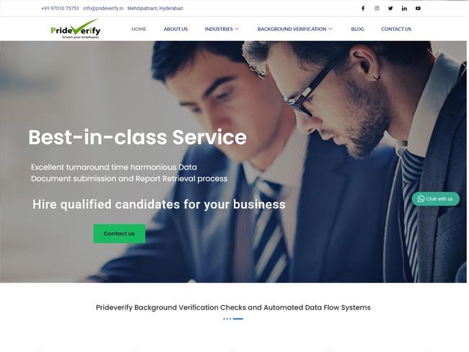
Task: Open the Instagram social icon
Action: tap(377, 9)
